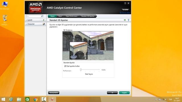
Task: Open help with the blue question mark
Action: pyautogui.click(x=128, y=20)
